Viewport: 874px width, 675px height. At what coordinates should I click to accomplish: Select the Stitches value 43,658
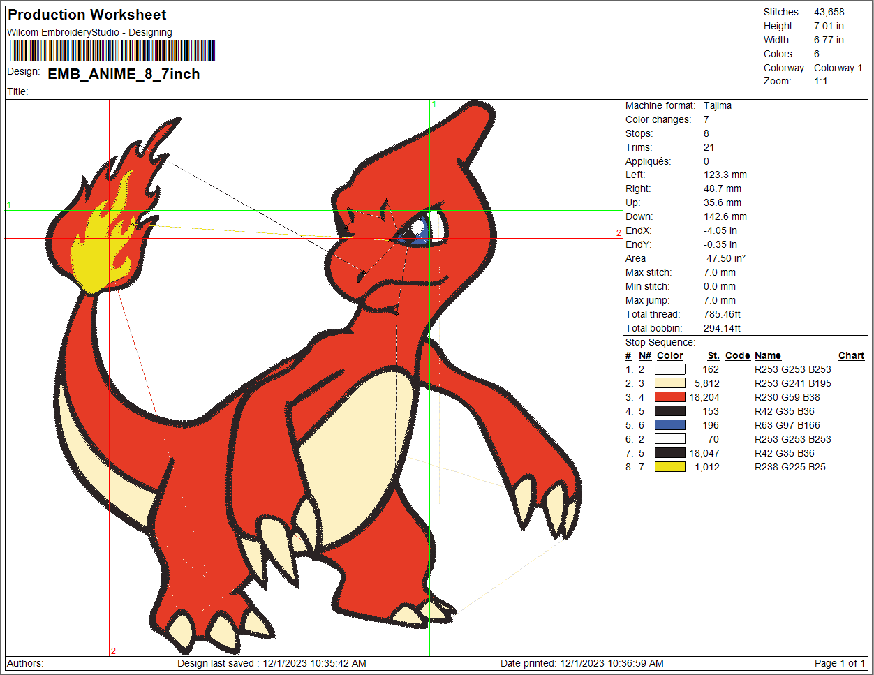(829, 12)
